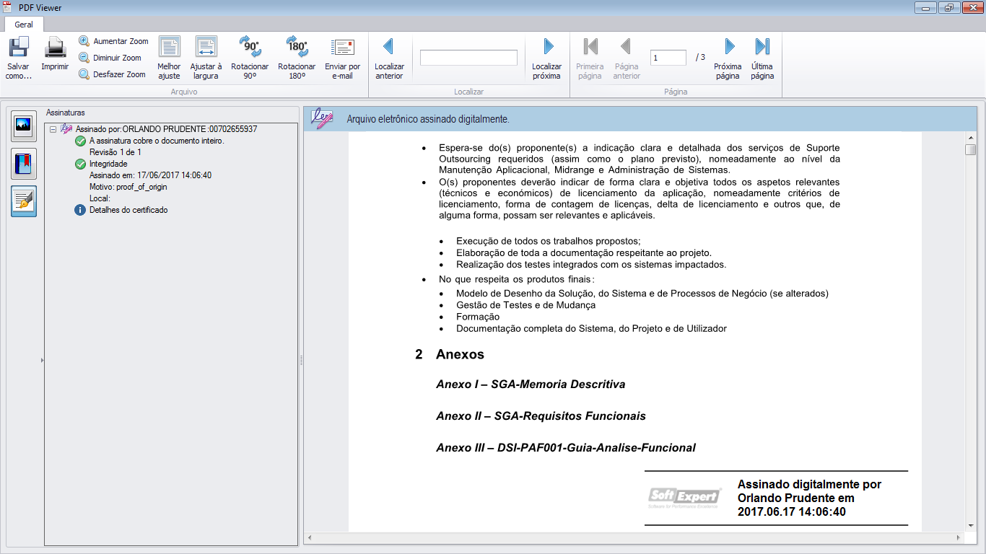Click Aumentar Zoom to zoom in
The height and width of the screenshot is (554, 986).
(113, 41)
